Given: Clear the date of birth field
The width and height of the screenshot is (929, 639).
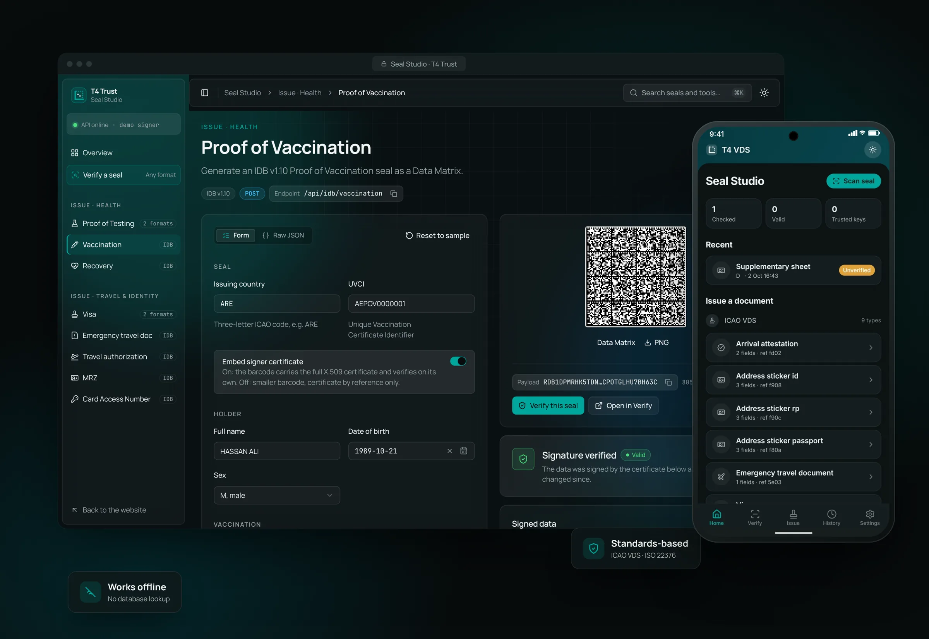Looking at the screenshot, I should (x=449, y=451).
